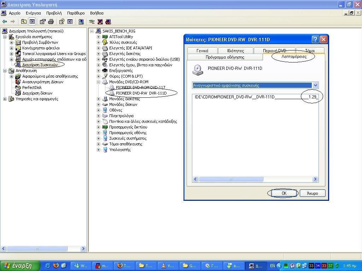Select the Uninstall device toolbar icon
362x271 pixels.
pos(100,22)
